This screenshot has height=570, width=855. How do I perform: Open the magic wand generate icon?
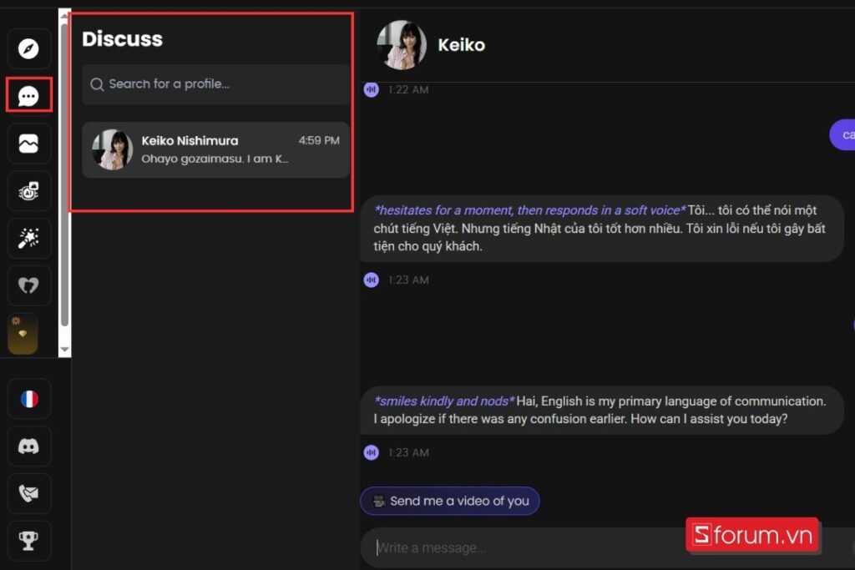(28, 238)
